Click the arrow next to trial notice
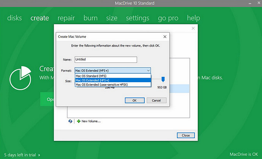This screenshot has width=262, height=159. pos(39,155)
